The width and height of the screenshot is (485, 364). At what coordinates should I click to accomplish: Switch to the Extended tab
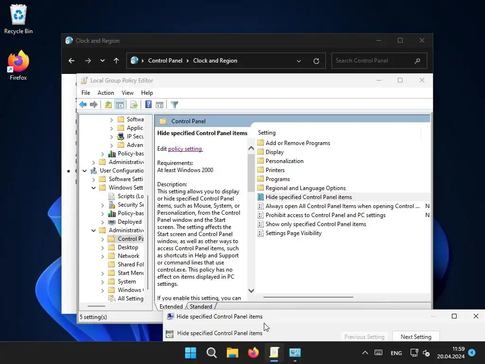[x=171, y=307]
